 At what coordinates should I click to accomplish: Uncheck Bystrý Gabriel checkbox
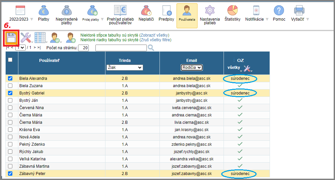(10, 93)
